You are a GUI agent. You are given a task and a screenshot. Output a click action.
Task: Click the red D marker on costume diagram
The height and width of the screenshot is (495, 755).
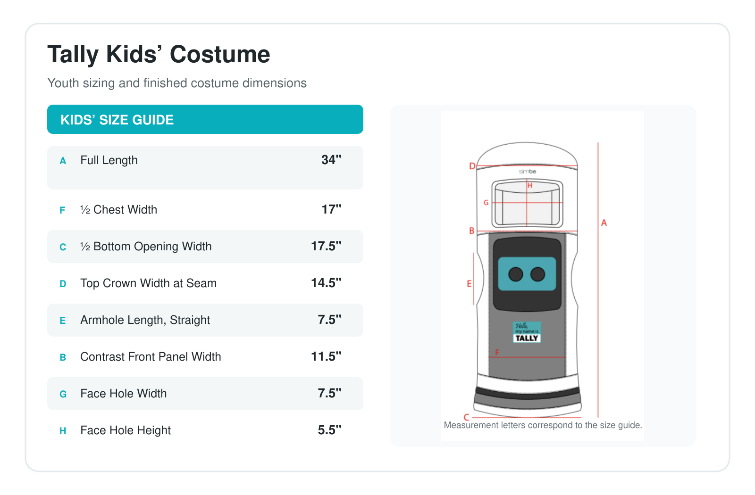(x=472, y=166)
